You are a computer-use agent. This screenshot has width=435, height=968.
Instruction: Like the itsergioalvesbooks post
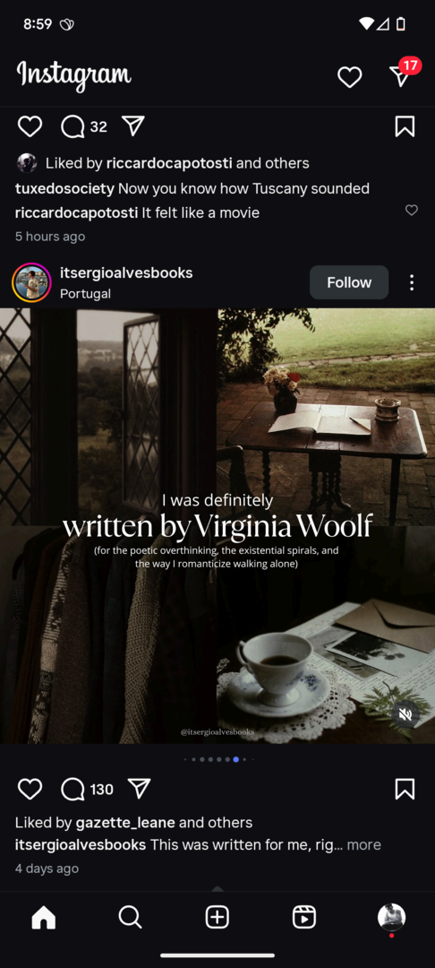pyautogui.click(x=30, y=789)
